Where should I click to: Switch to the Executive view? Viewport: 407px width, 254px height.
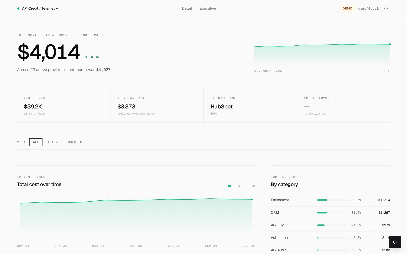click(208, 8)
